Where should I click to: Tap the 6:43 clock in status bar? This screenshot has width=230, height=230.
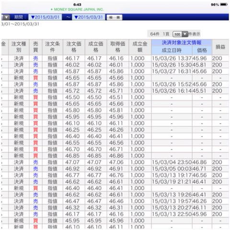pos(77,5)
